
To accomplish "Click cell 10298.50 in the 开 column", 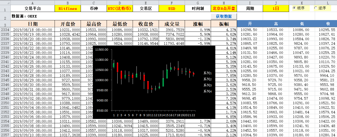I will [250, 30].
